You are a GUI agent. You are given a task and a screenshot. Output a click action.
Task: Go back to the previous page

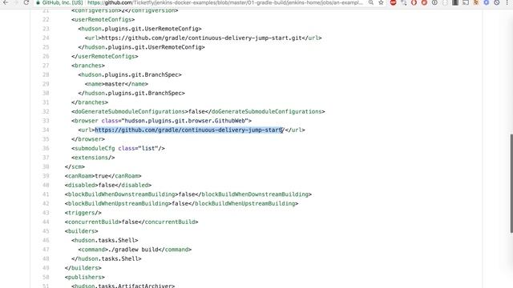[6, 2]
